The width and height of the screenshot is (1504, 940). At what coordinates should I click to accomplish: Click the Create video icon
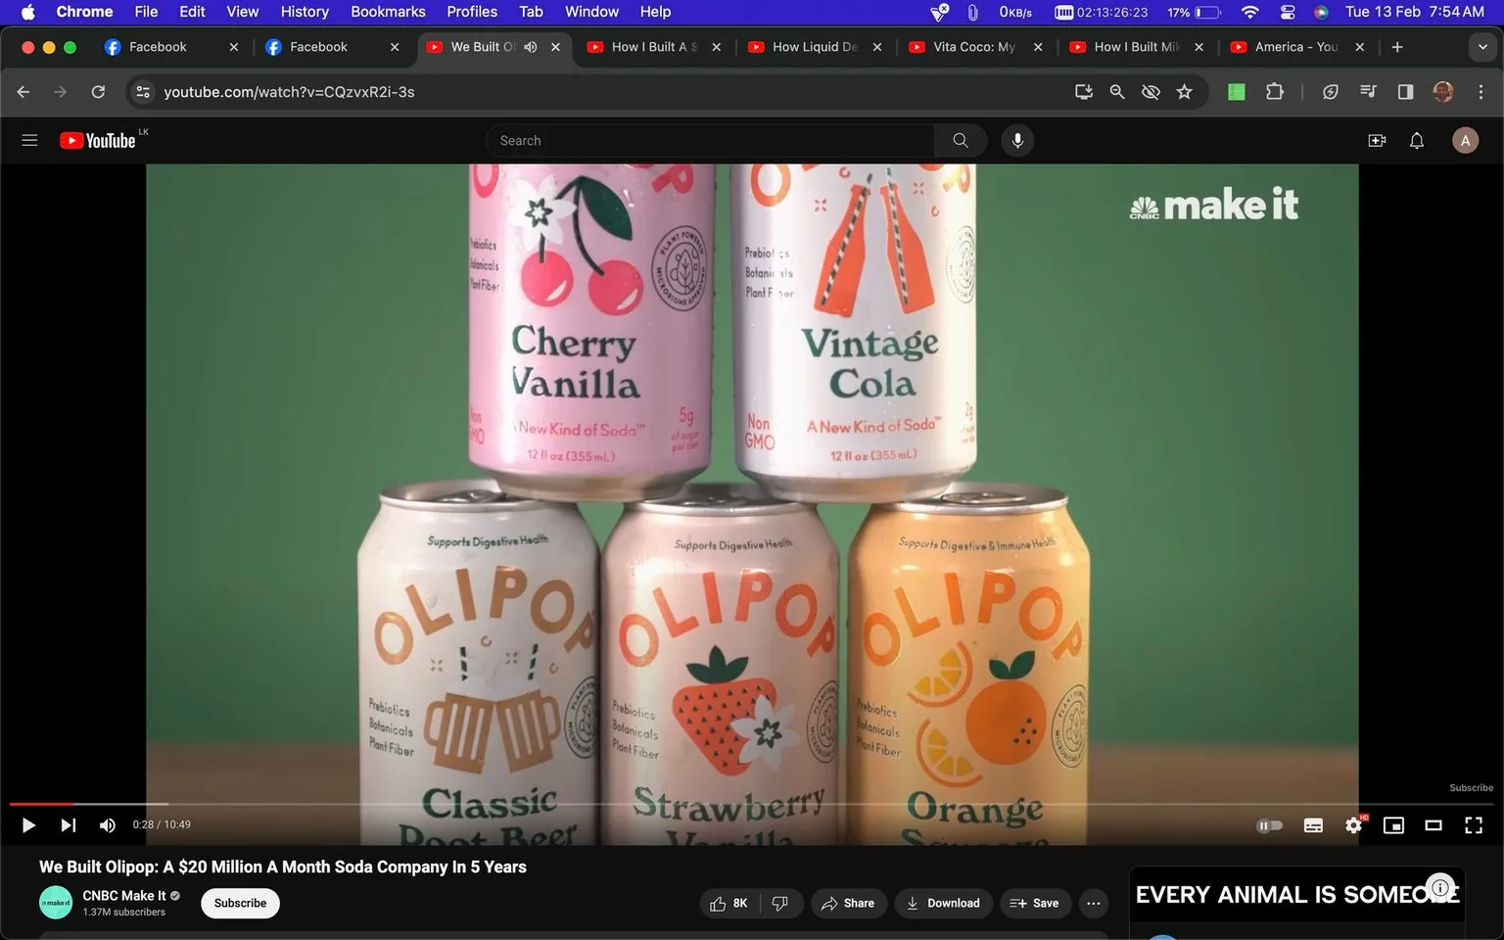1377,140
